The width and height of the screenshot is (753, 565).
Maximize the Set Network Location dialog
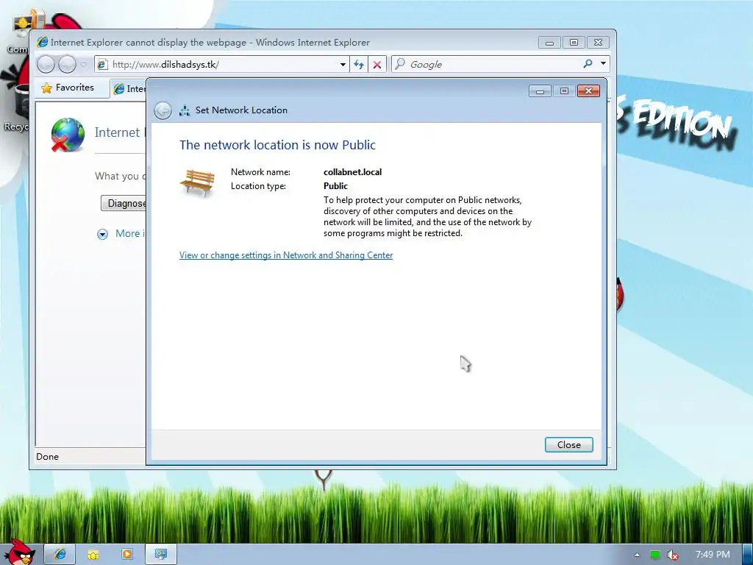coord(564,90)
